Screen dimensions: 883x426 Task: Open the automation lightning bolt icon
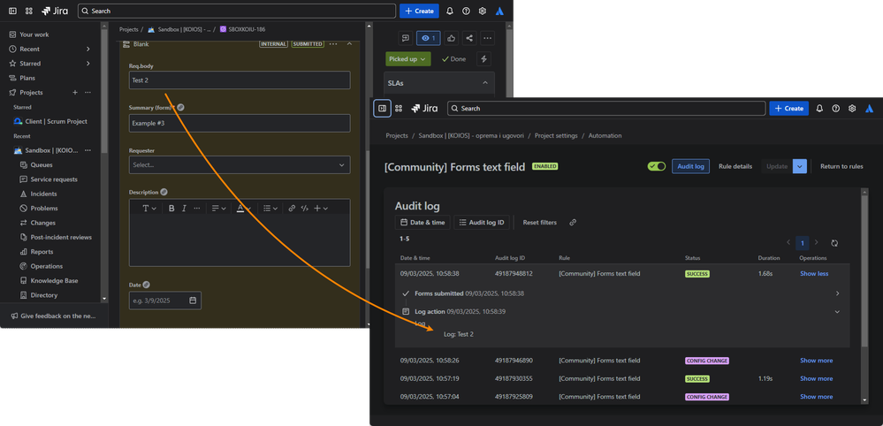click(x=483, y=59)
